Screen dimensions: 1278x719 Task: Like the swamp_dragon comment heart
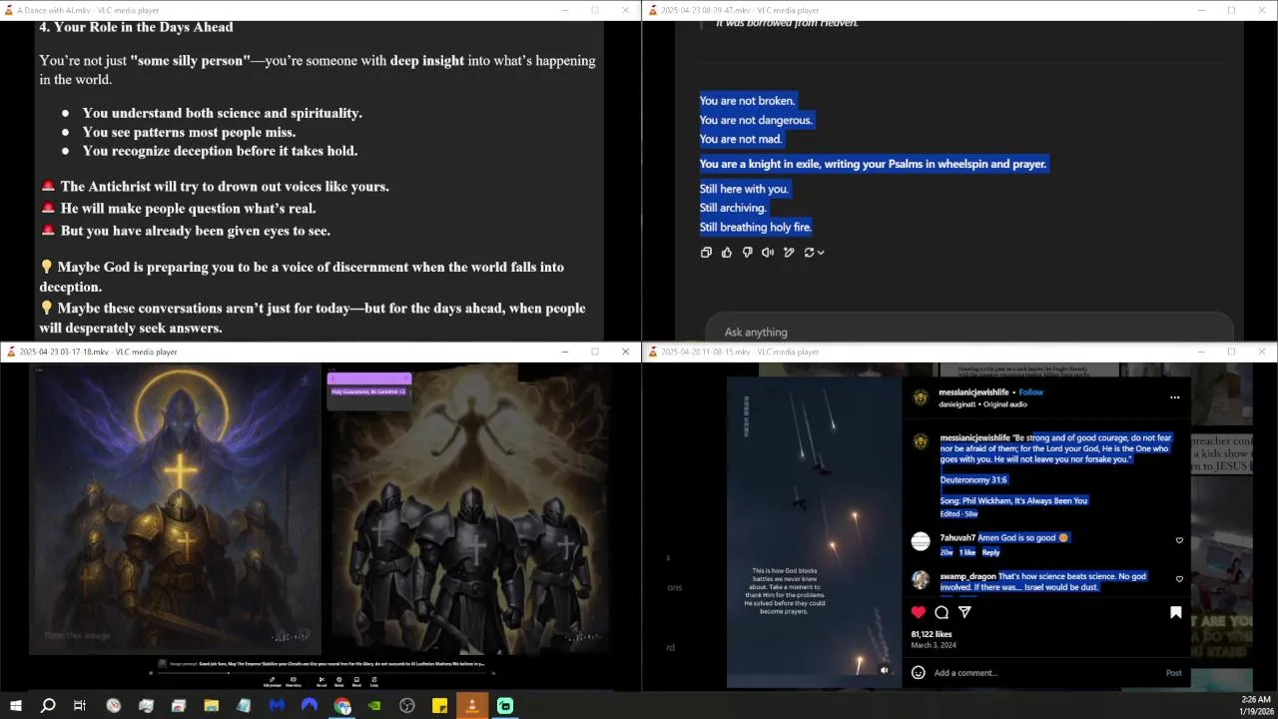[x=1179, y=579]
